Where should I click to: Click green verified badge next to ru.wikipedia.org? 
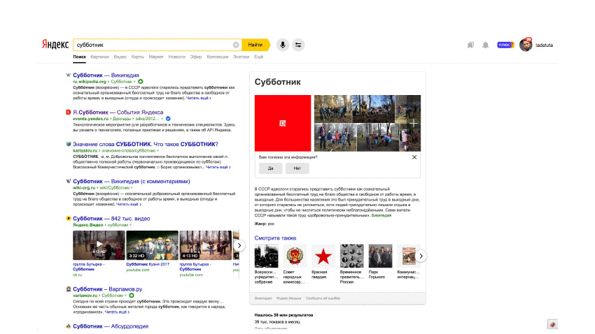tap(141, 82)
